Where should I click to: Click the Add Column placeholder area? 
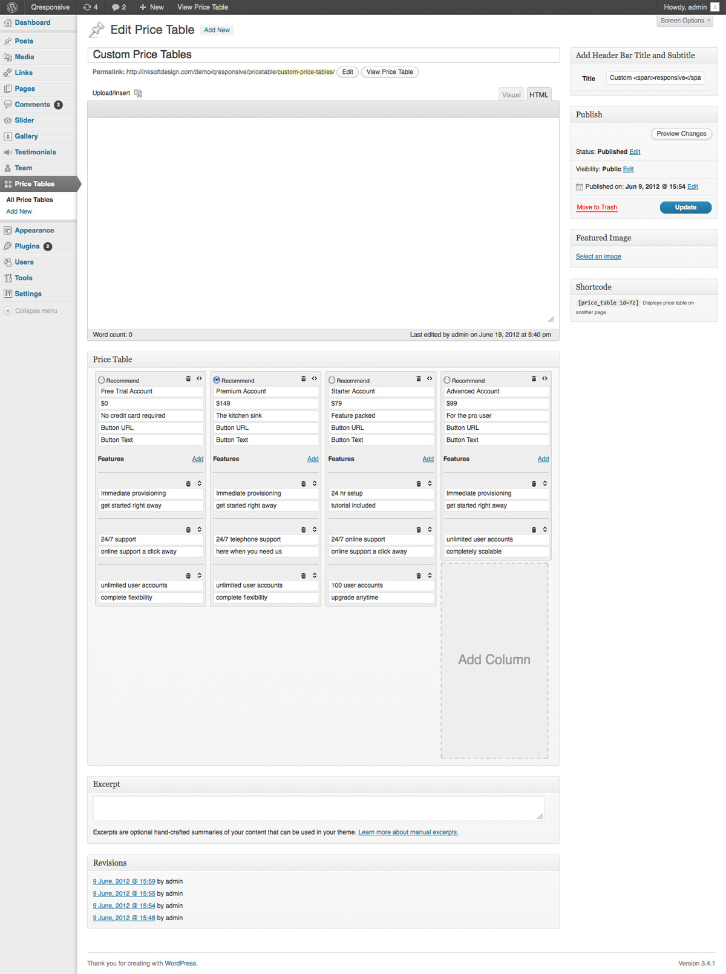494,660
